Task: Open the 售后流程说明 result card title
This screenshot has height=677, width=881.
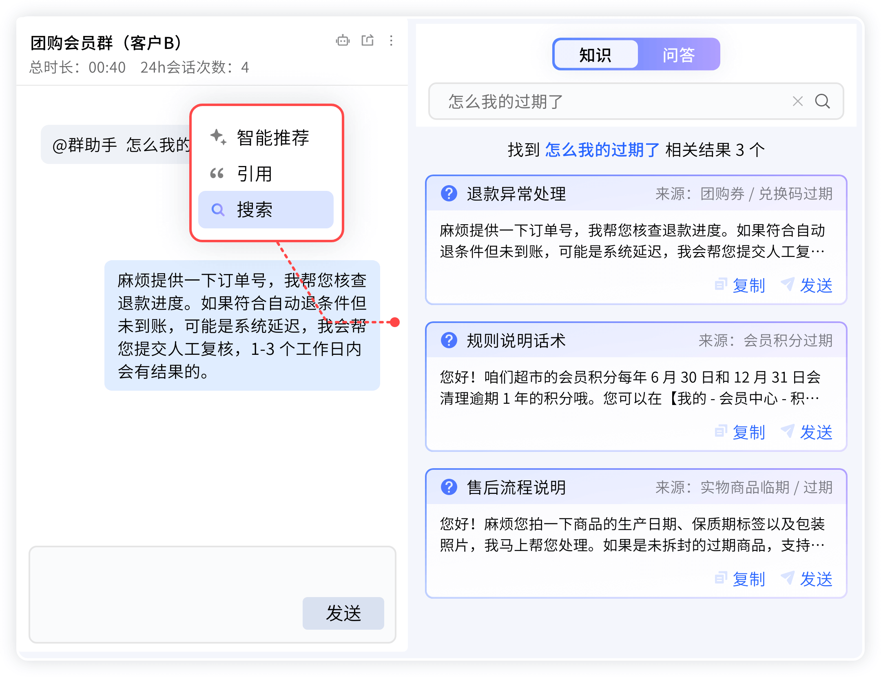Action: (x=516, y=487)
